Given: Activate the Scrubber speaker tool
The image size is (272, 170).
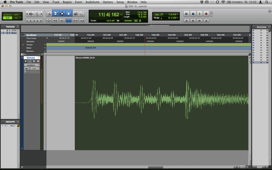Looking at the screenshot, I should click(76, 14).
